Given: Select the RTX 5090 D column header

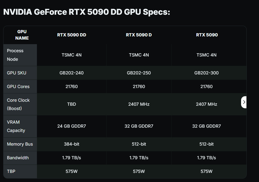Looking at the screenshot, I should click(139, 35).
